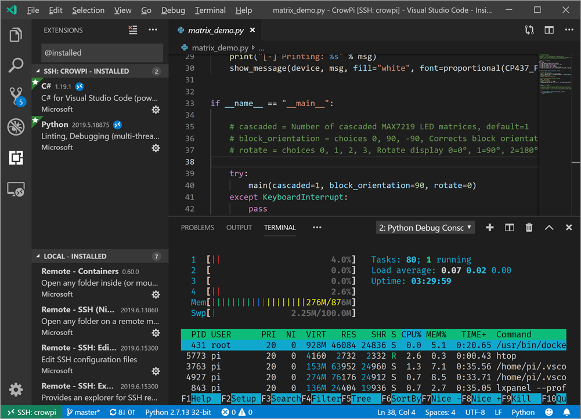Open the Extensions view in activity bar
The height and width of the screenshot is (419, 581).
[16, 158]
